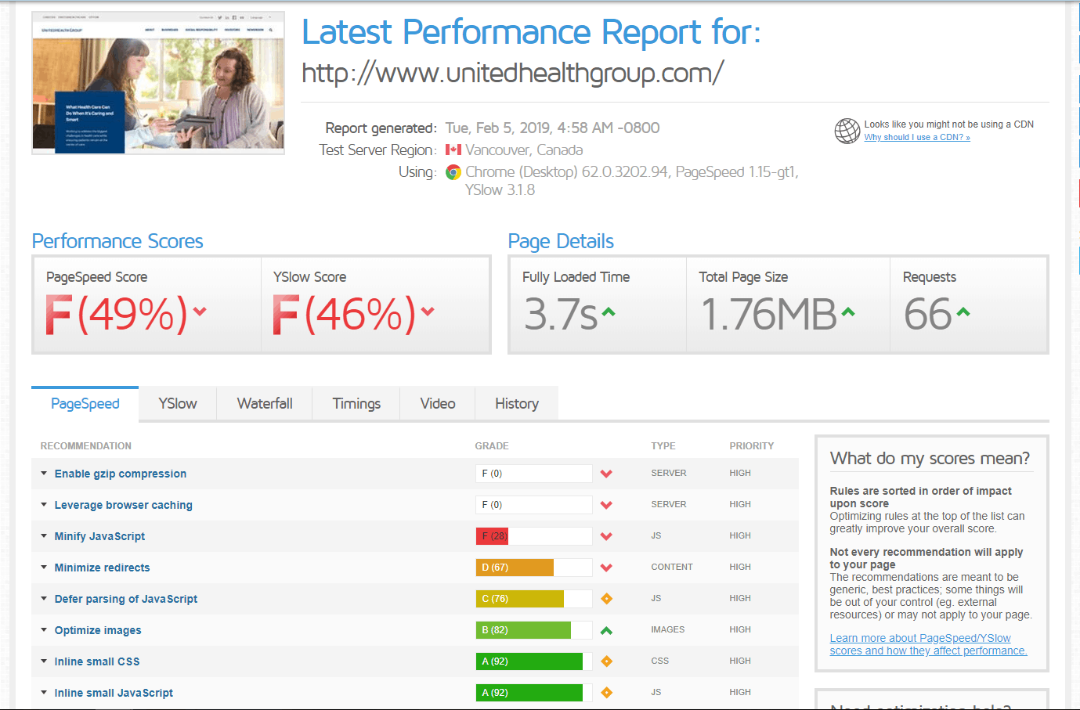Screen dimensions: 1080x710
Task: Open the Enable gzip compression recommendation
Action: click(121, 474)
